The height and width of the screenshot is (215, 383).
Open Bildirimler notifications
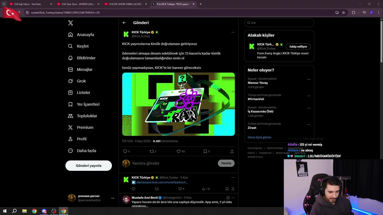82,58
